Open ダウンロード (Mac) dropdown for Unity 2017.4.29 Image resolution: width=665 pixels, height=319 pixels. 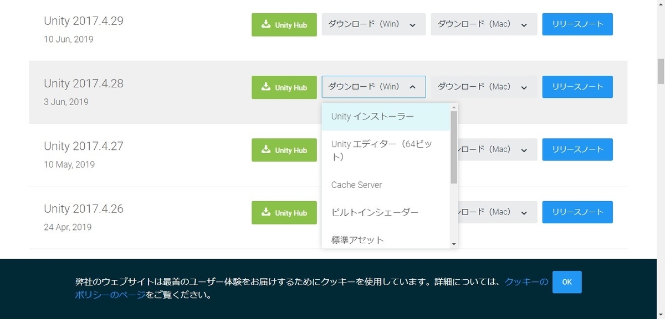pos(484,25)
